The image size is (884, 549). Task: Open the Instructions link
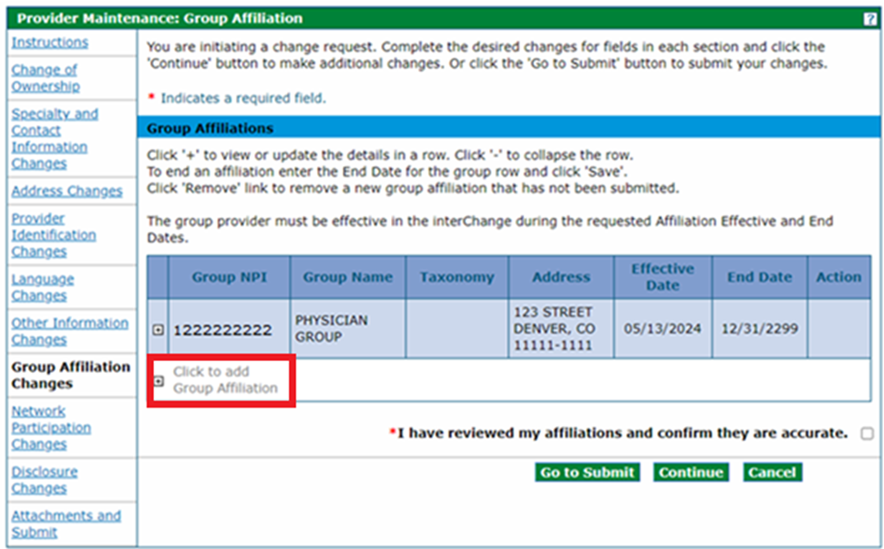50,43
